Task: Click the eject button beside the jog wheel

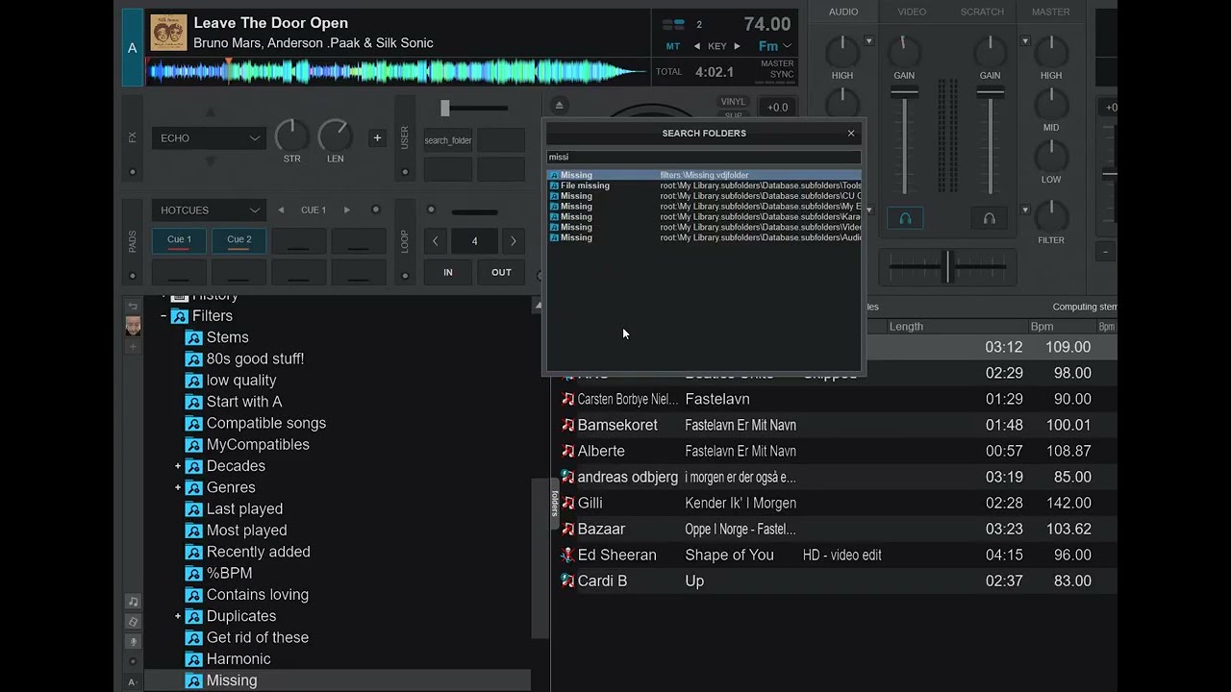Action: [560, 106]
